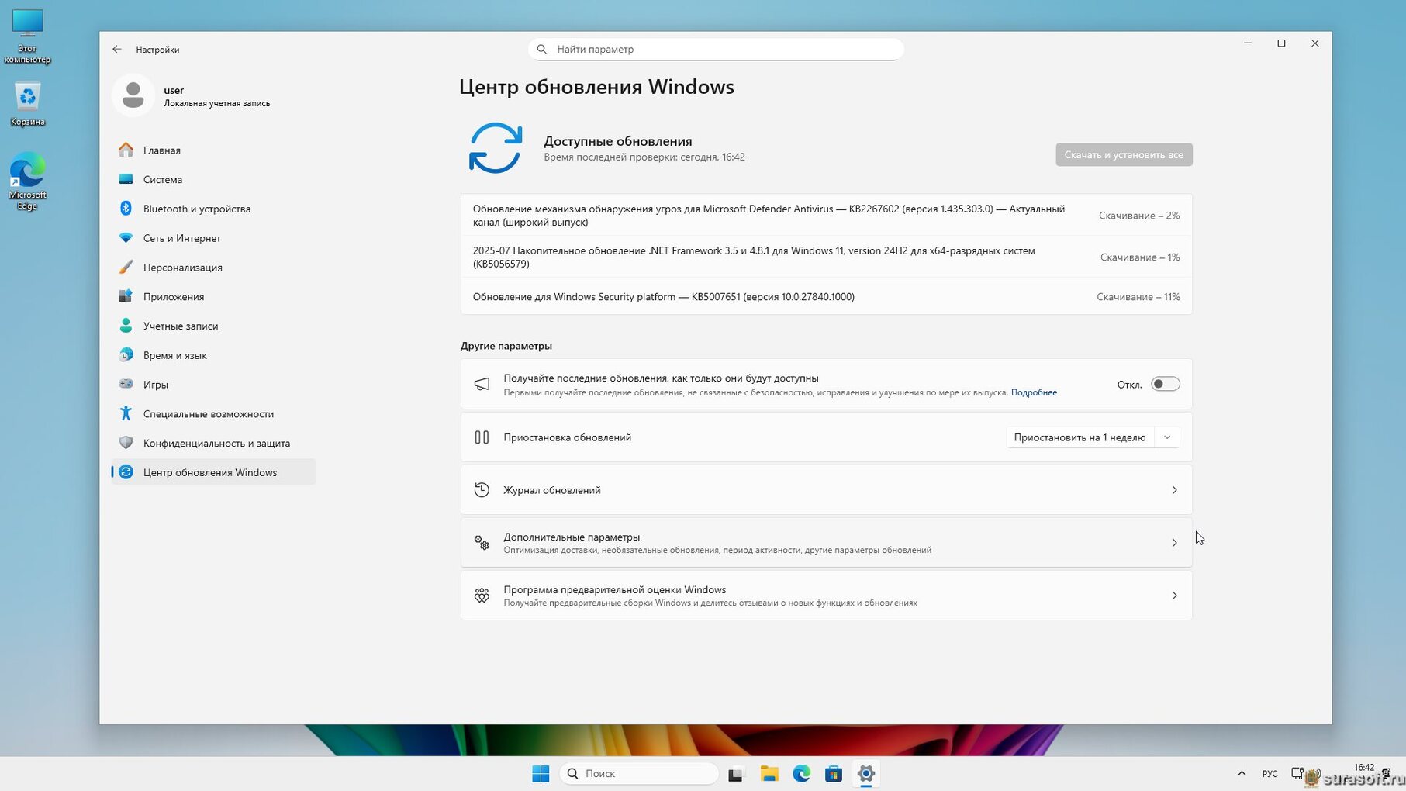Screen dimensions: 1406x791
Task: Open the Bluetooth и устройства icon
Action: click(126, 209)
